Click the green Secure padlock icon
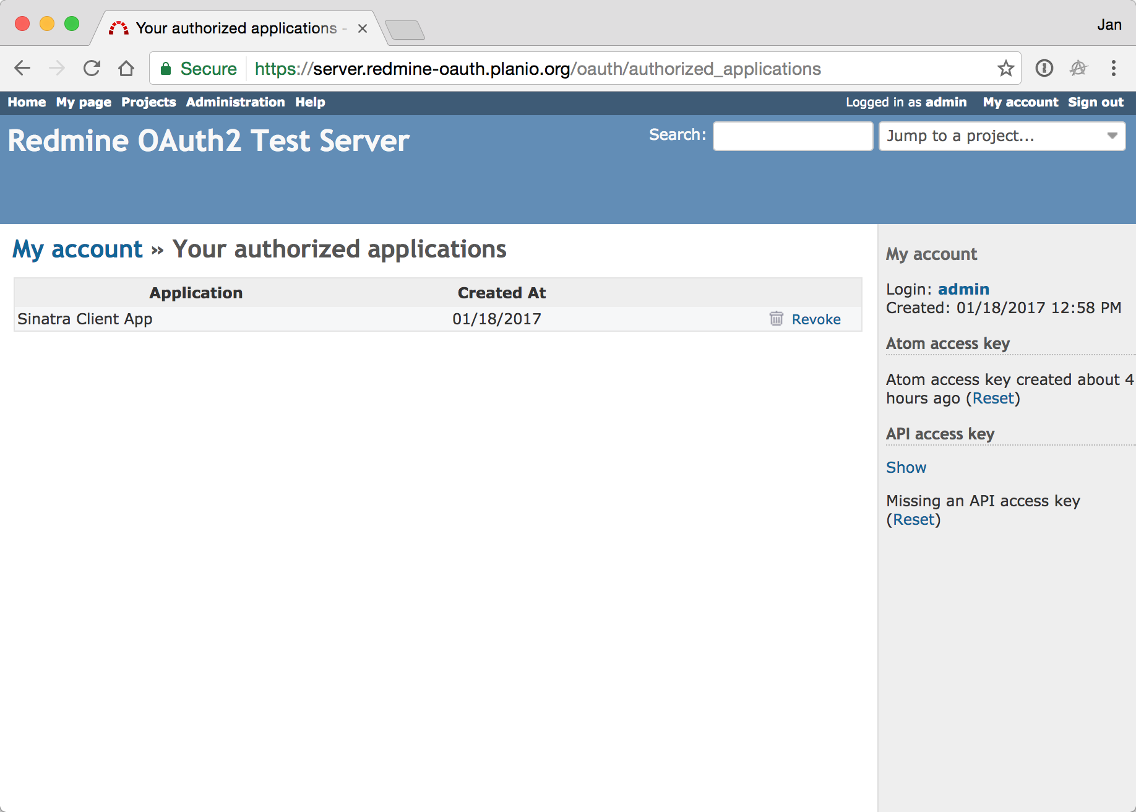This screenshot has width=1136, height=812. (165, 69)
